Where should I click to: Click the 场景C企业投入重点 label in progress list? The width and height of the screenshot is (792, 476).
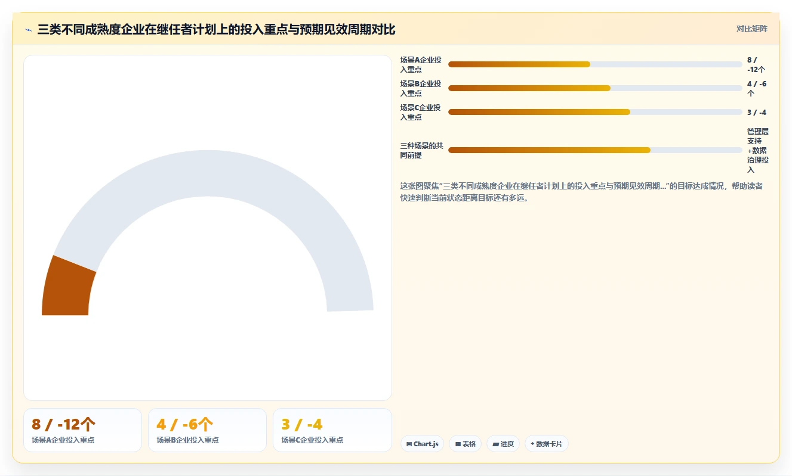click(421, 112)
